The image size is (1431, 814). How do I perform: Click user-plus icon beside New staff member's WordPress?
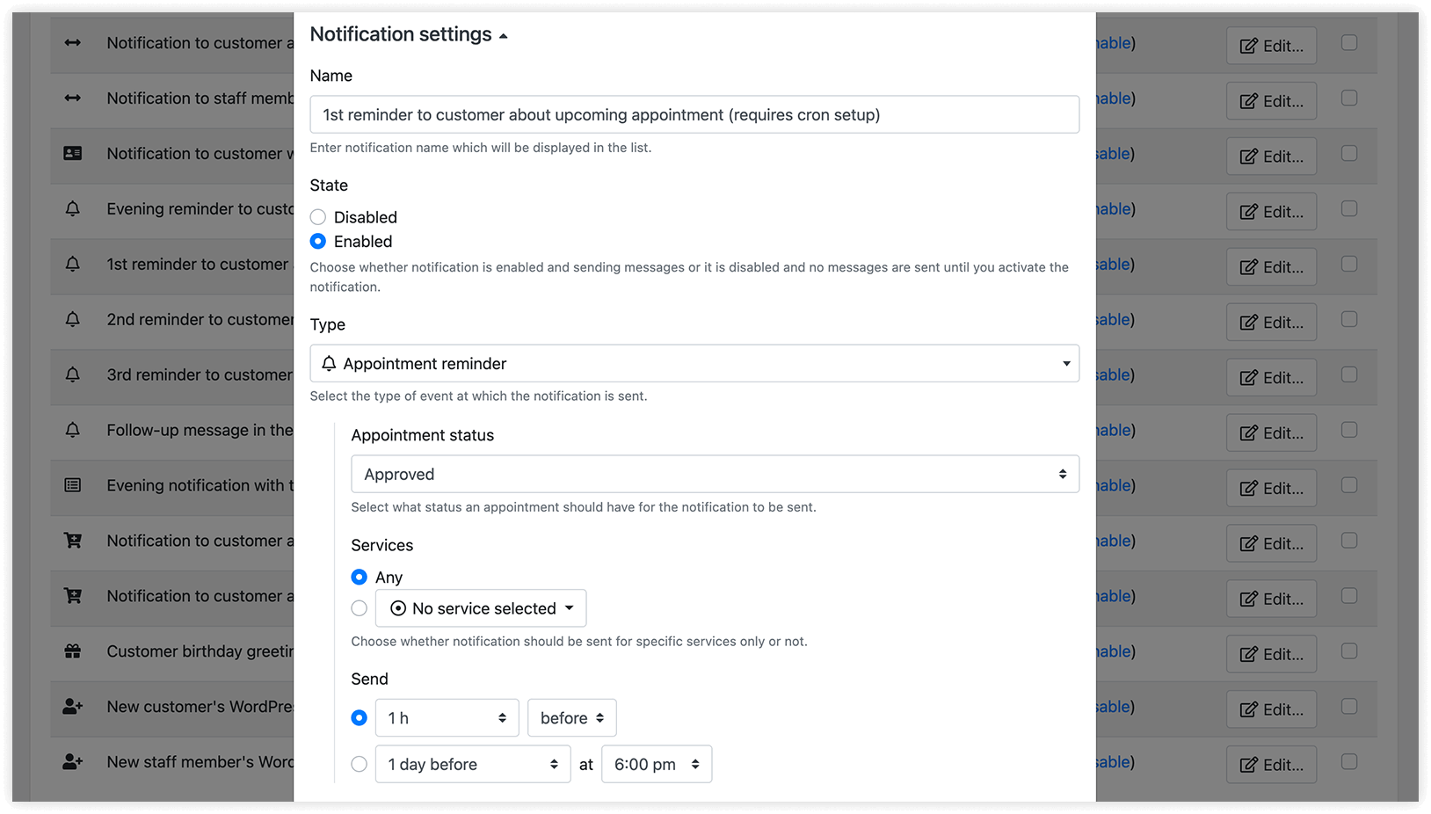coord(73,762)
